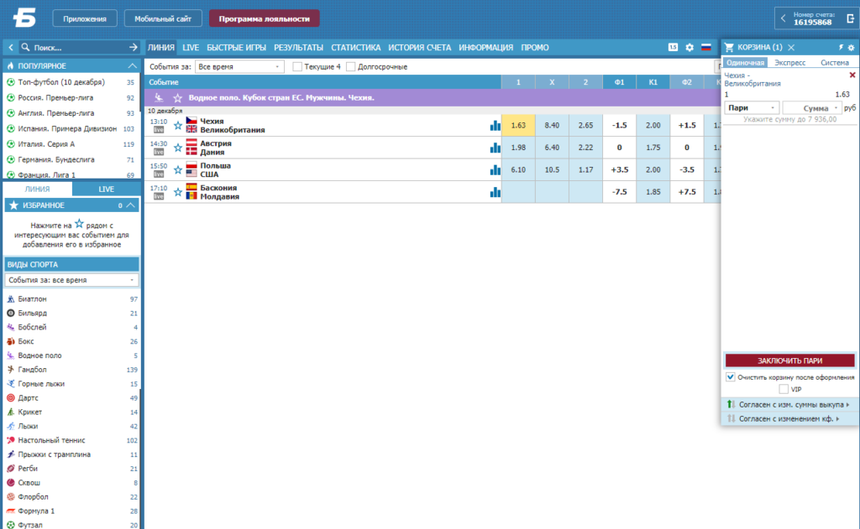Select odds 2.65 for Великобритания win
Image resolution: width=860 pixels, height=529 pixels.
[585, 126]
